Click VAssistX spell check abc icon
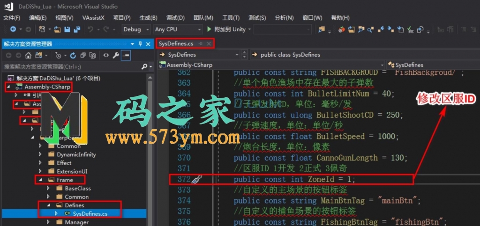This screenshot has width=480, height=226. (x=410, y=29)
